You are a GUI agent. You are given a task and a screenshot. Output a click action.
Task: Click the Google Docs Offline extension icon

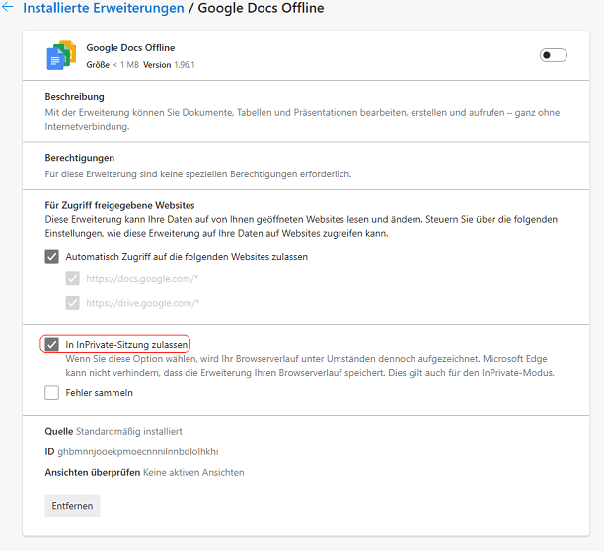pyautogui.click(x=61, y=55)
